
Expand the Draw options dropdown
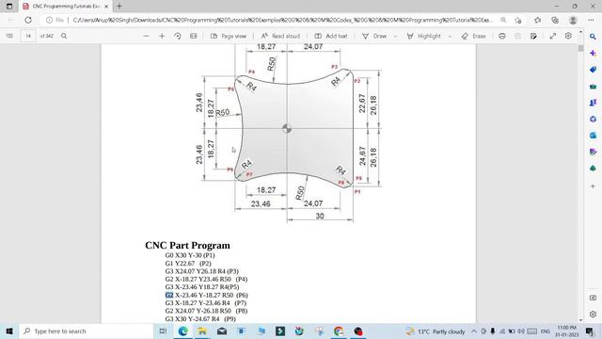[395, 36]
